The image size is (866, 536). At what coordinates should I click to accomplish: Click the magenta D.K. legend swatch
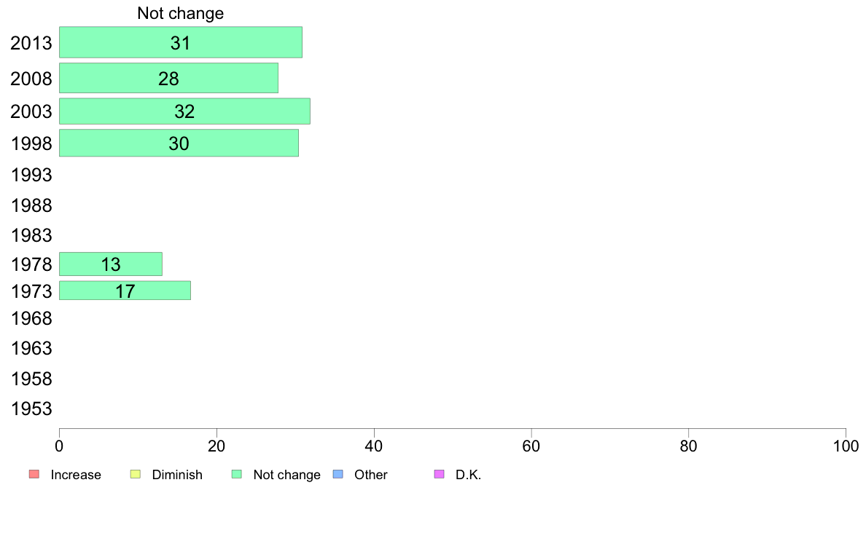point(439,474)
